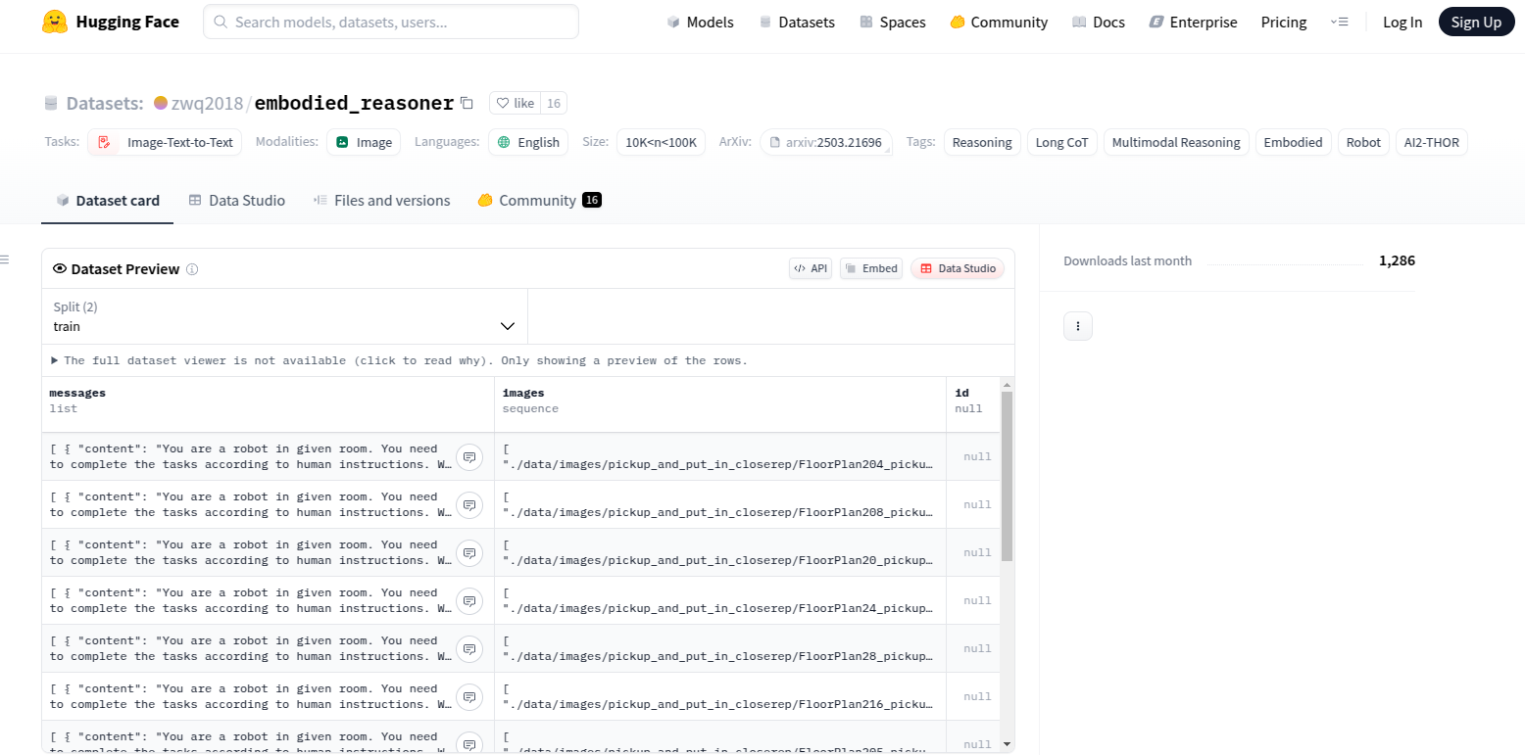This screenshot has width=1525, height=755.
Task: Click Log In
Action: 1402,22
